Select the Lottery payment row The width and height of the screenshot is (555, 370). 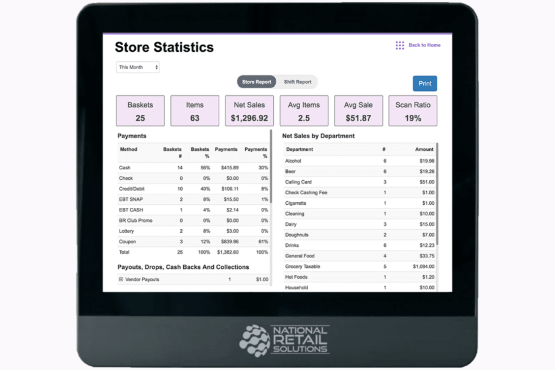tap(193, 231)
